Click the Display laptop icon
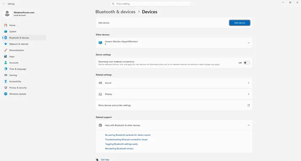The image size is (301, 161). point(100,94)
